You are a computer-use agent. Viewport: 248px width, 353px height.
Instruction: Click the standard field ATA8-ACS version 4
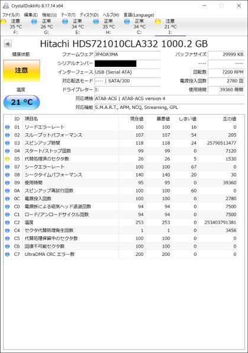(x=169, y=98)
